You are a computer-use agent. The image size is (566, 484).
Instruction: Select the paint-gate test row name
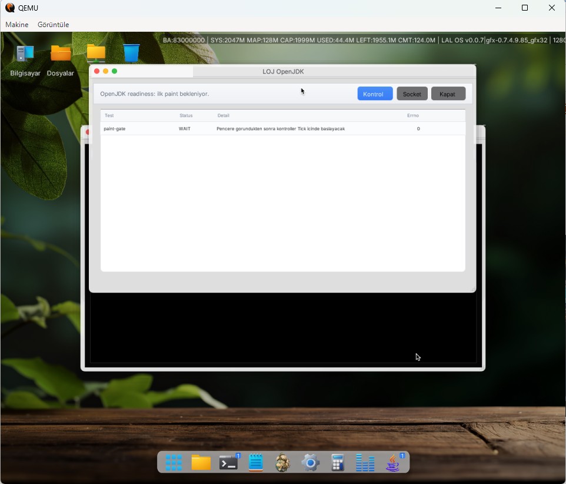coord(114,128)
